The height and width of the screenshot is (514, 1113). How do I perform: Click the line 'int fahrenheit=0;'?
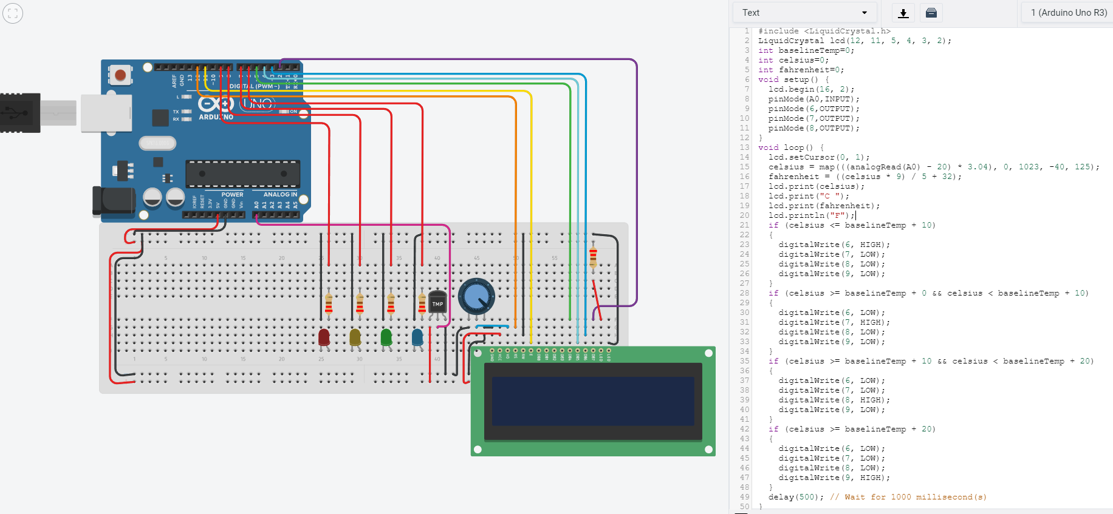click(801, 70)
